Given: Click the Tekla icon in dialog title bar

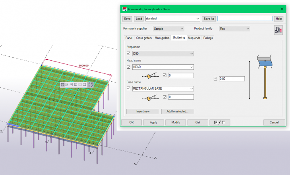Looking at the screenshot, I should [x=124, y=9].
